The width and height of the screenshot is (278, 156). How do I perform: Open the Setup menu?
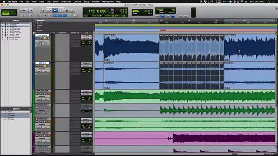point(86,2)
